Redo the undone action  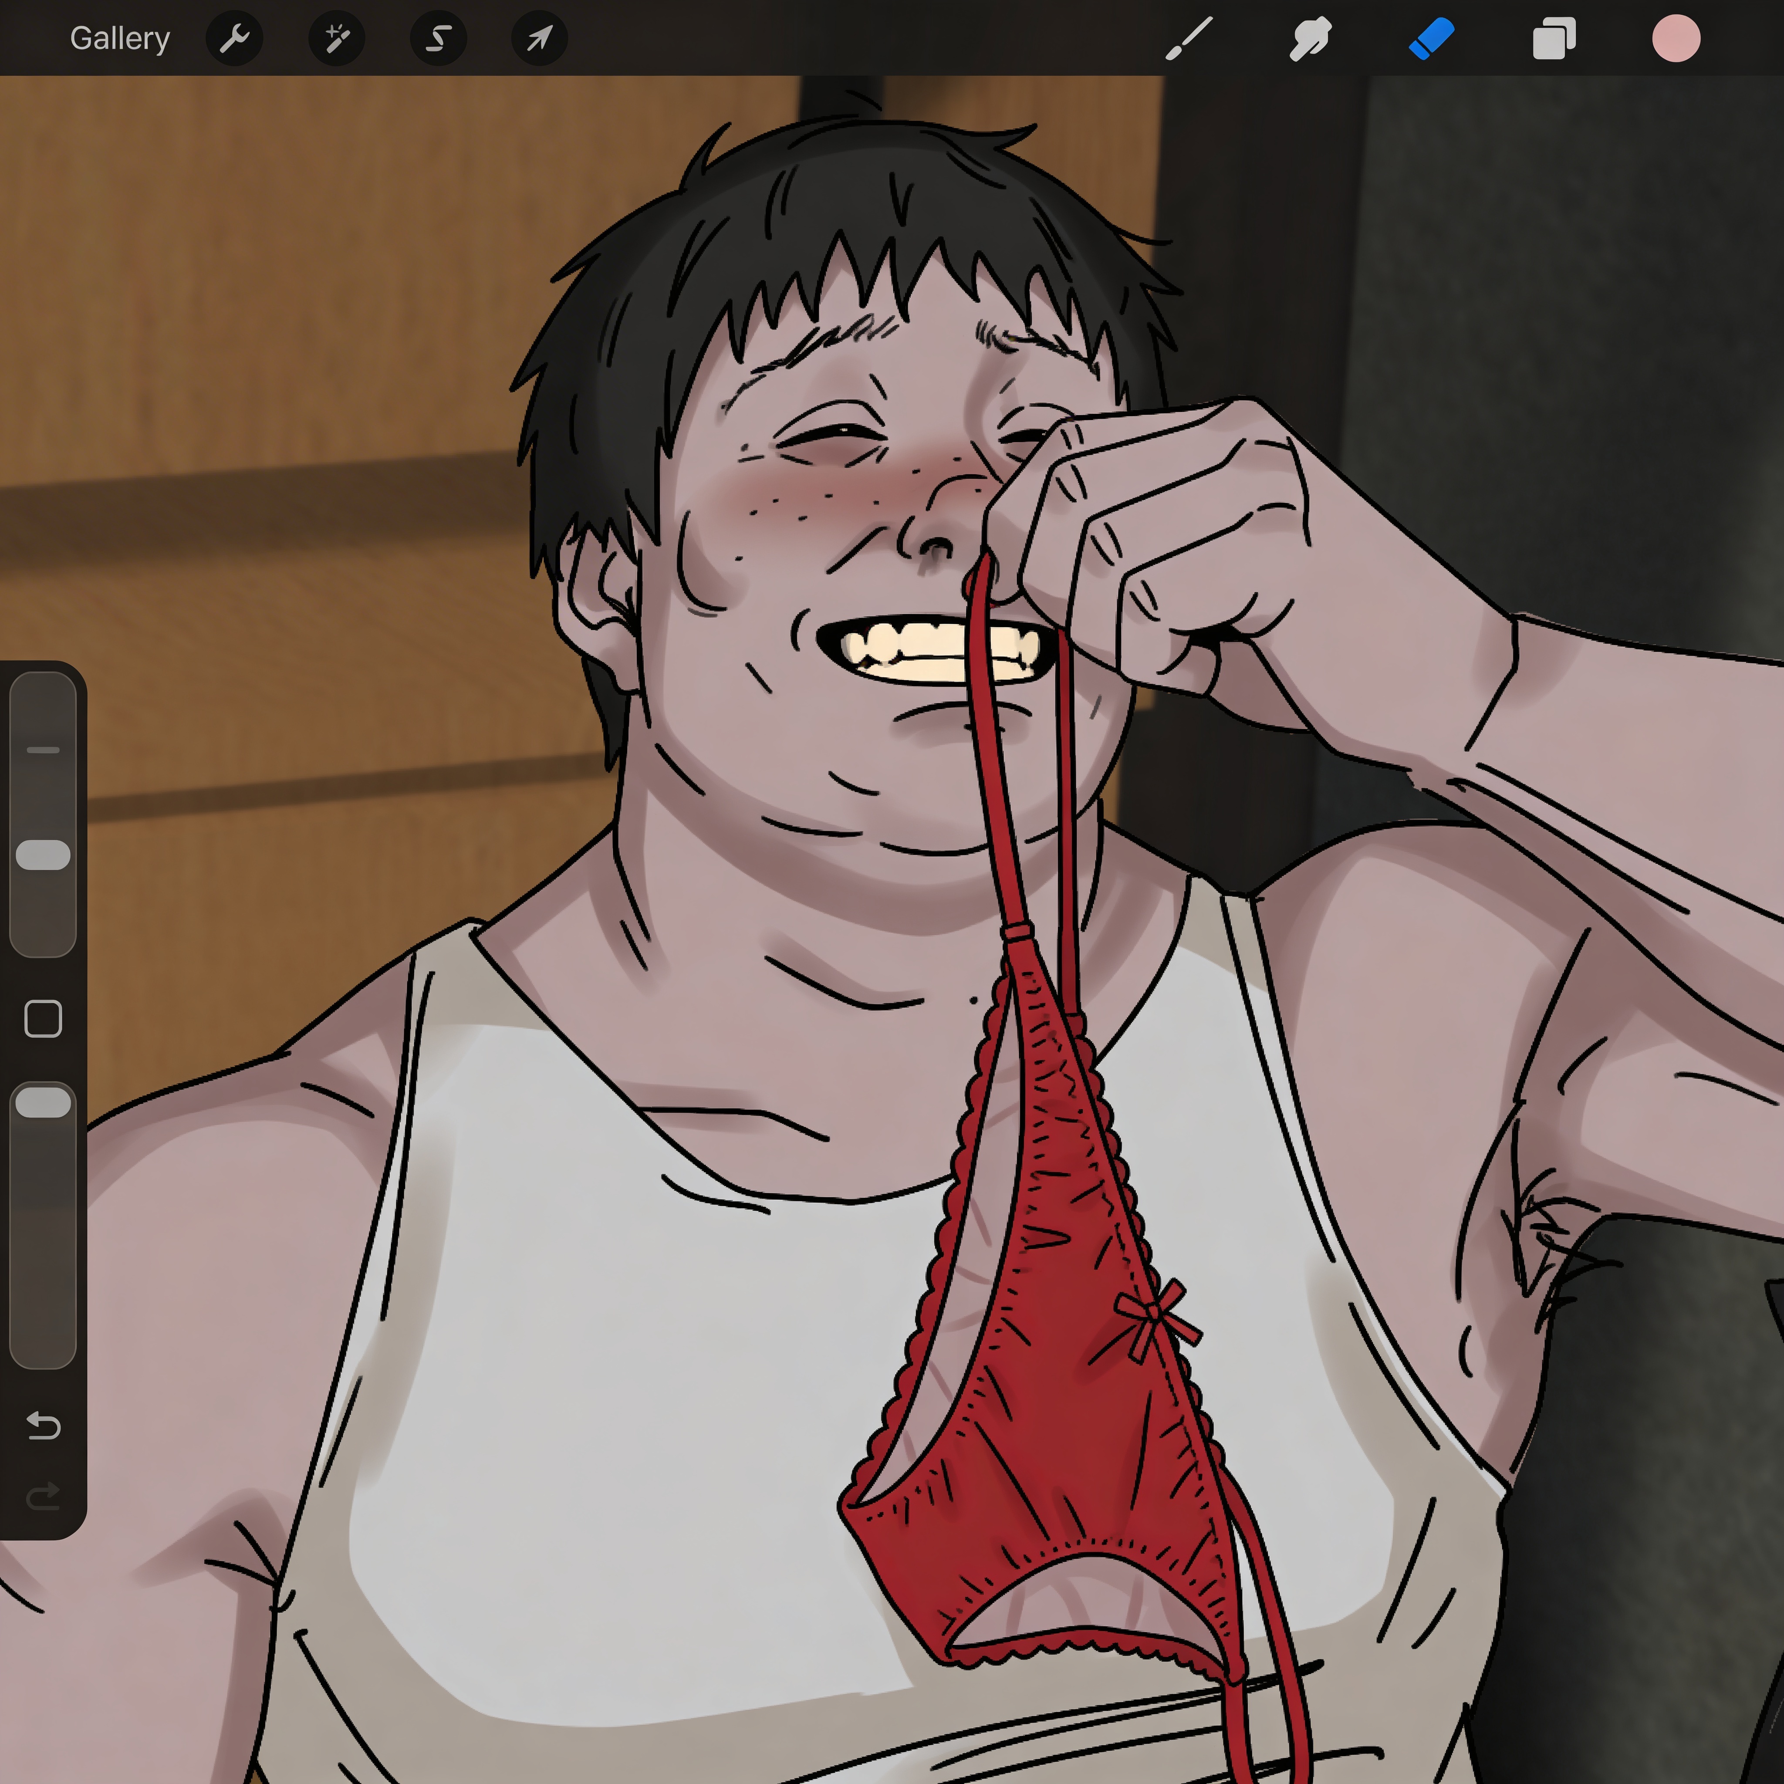coord(44,1496)
